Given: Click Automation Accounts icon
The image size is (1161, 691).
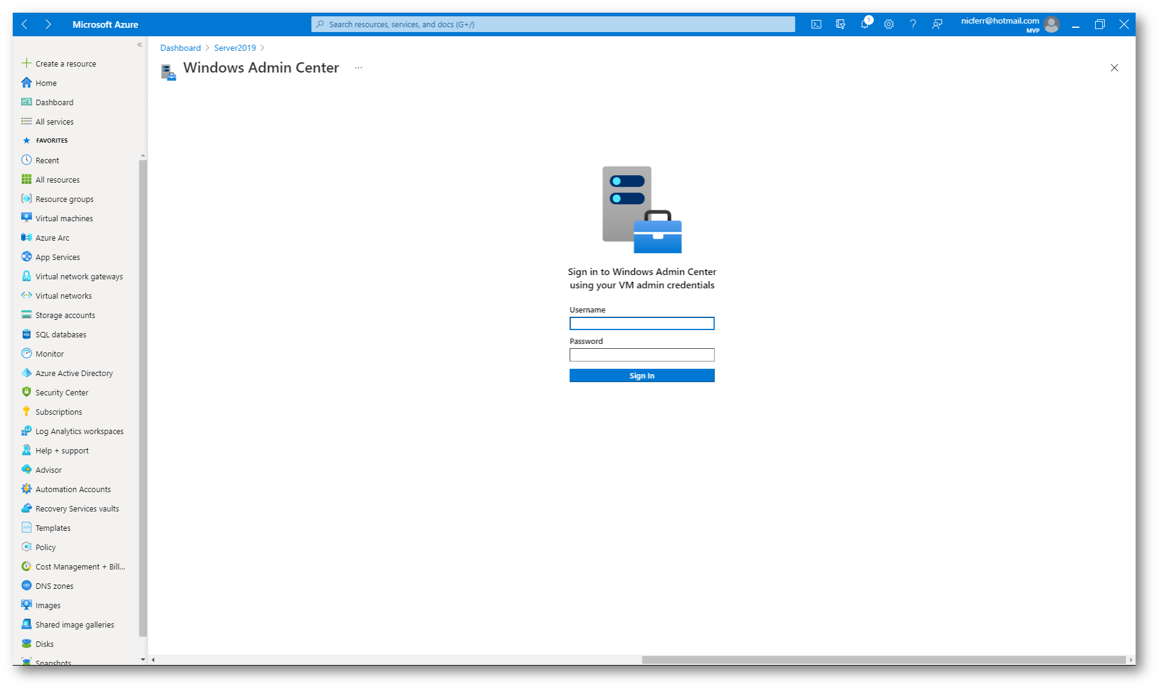Looking at the screenshot, I should point(27,489).
